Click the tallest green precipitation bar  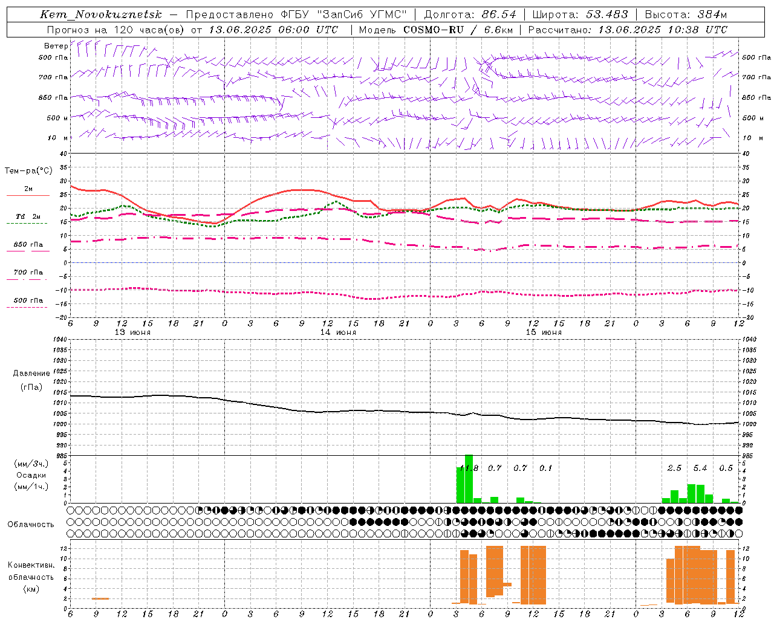click(x=469, y=479)
